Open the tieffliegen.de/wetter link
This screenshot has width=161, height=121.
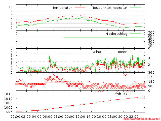pos(142,119)
